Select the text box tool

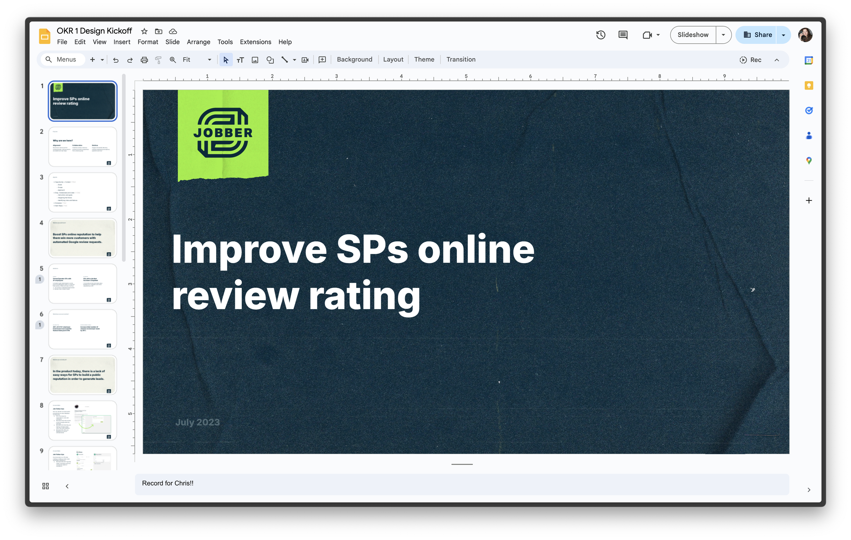click(240, 60)
